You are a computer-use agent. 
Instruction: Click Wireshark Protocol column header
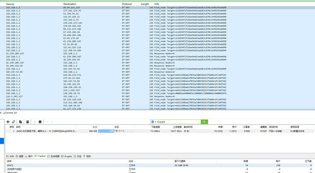[x=127, y=4]
